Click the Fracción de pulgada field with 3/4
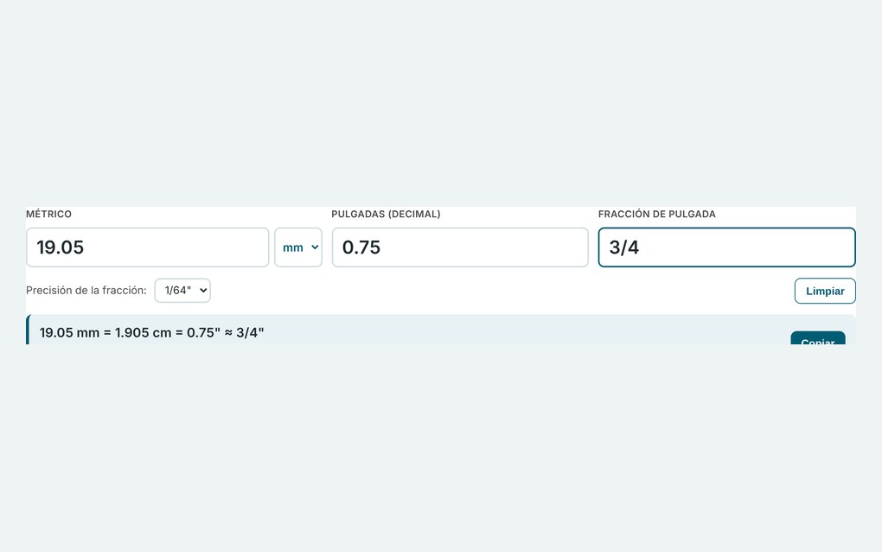The width and height of the screenshot is (882, 552). click(726, 247)
